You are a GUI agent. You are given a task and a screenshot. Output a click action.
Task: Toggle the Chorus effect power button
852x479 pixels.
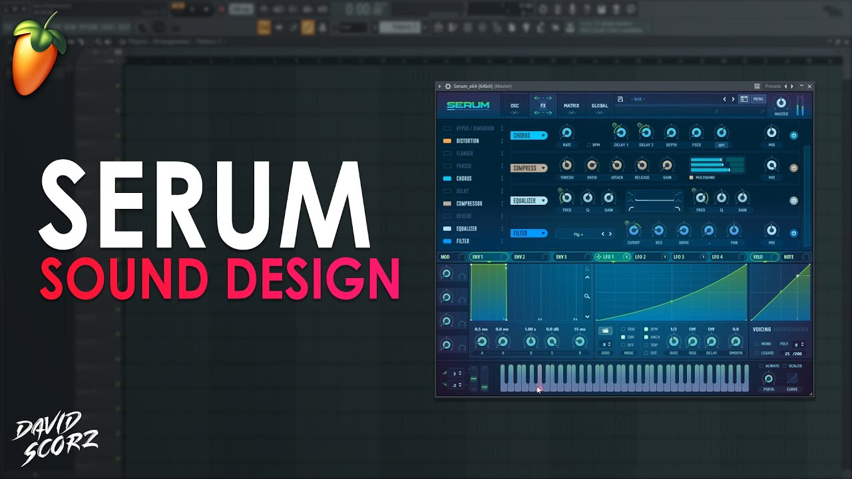click(x=793, y=135)
